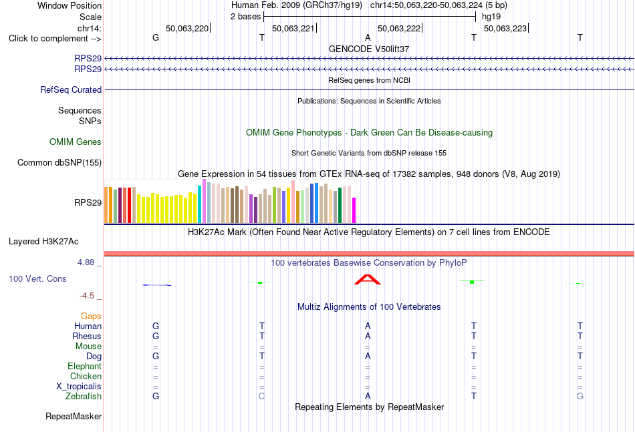Select the Elephant alignment row label

pyautogui.click(x=85, y=366)
